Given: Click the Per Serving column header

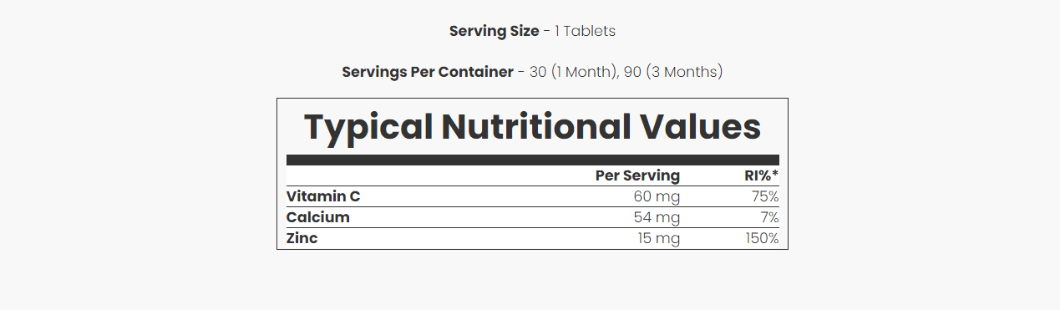Looking at the screenshot, I should (x=637, y=175).
